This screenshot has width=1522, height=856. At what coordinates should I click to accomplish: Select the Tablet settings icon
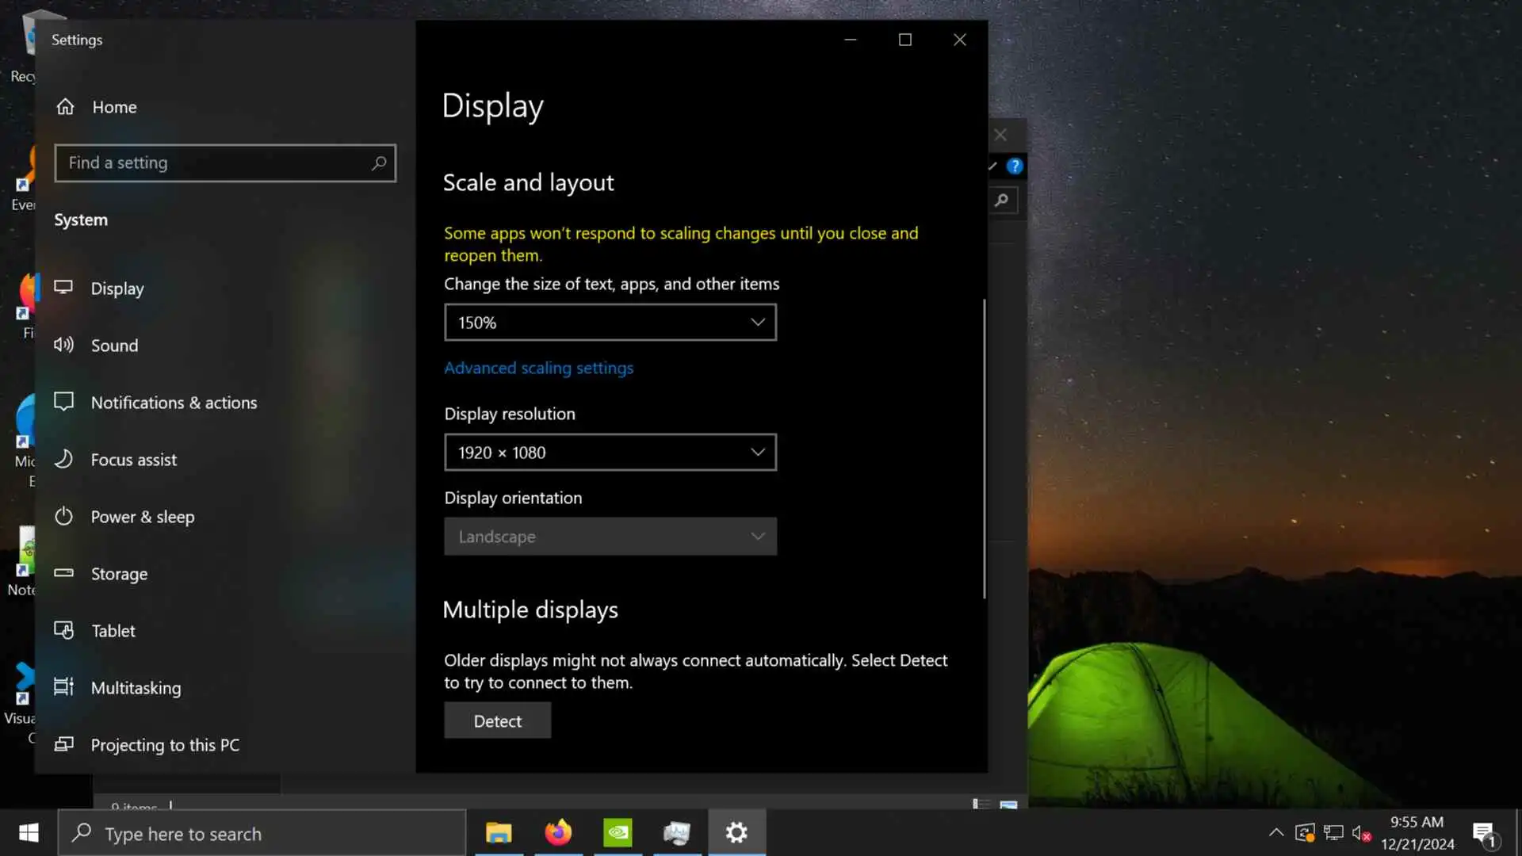pos(64,630)
